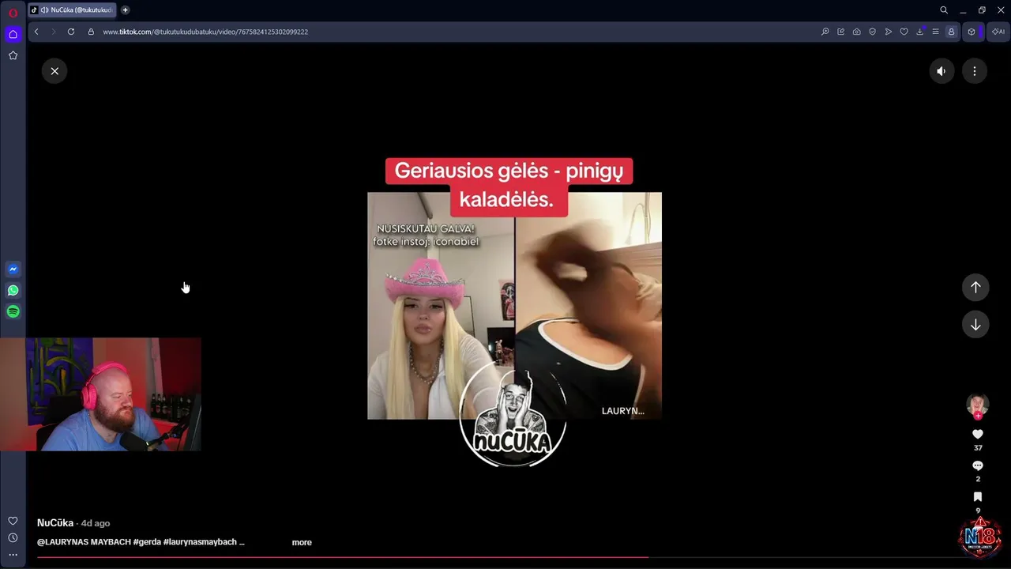Image resolution: width=1011 pixels, height=569 pixels.
Task: Open the sidebar Home icon
Action: point(13,34)
